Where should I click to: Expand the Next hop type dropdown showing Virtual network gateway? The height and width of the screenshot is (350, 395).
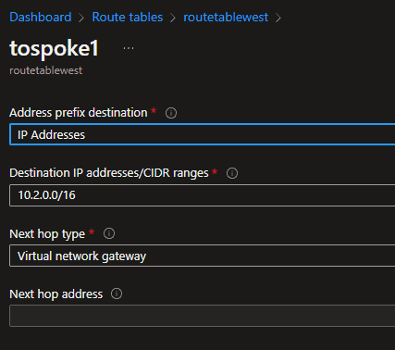203,256
